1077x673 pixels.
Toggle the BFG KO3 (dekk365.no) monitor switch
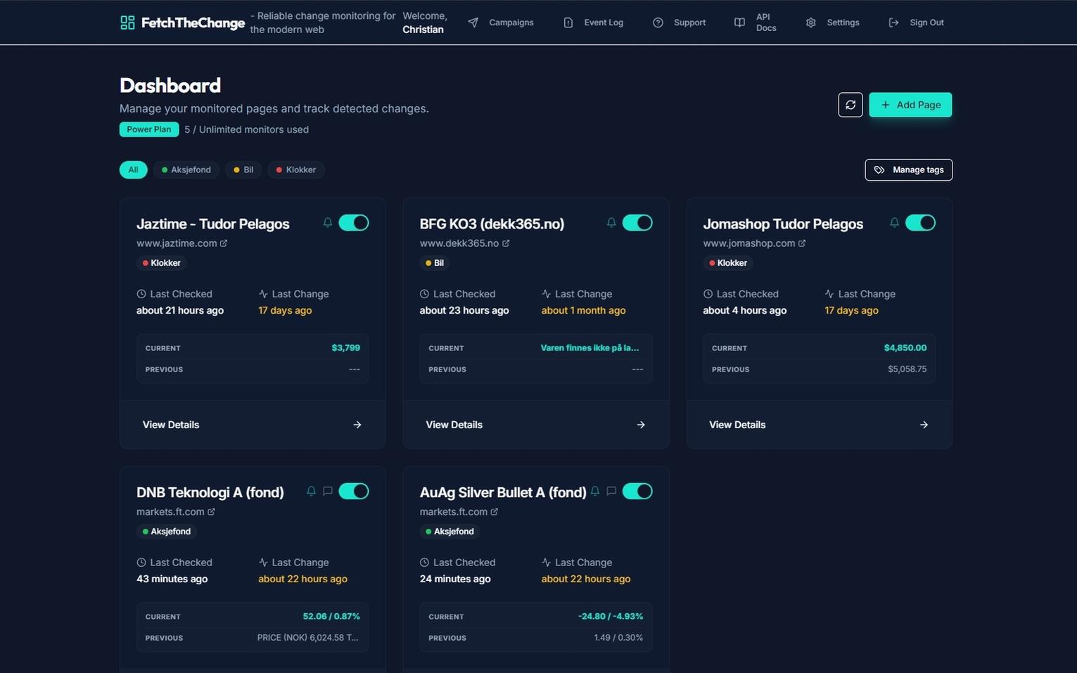tap(637, 222)
